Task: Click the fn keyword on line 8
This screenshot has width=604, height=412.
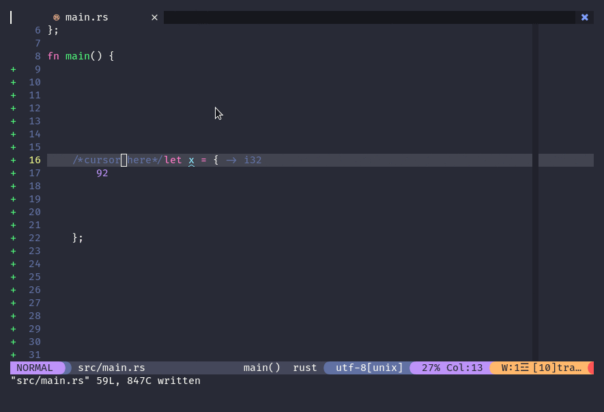Action: point(53,56)
